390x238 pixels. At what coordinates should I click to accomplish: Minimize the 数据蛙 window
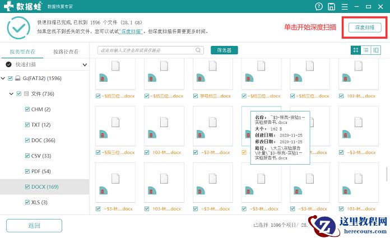coord(356,7)
